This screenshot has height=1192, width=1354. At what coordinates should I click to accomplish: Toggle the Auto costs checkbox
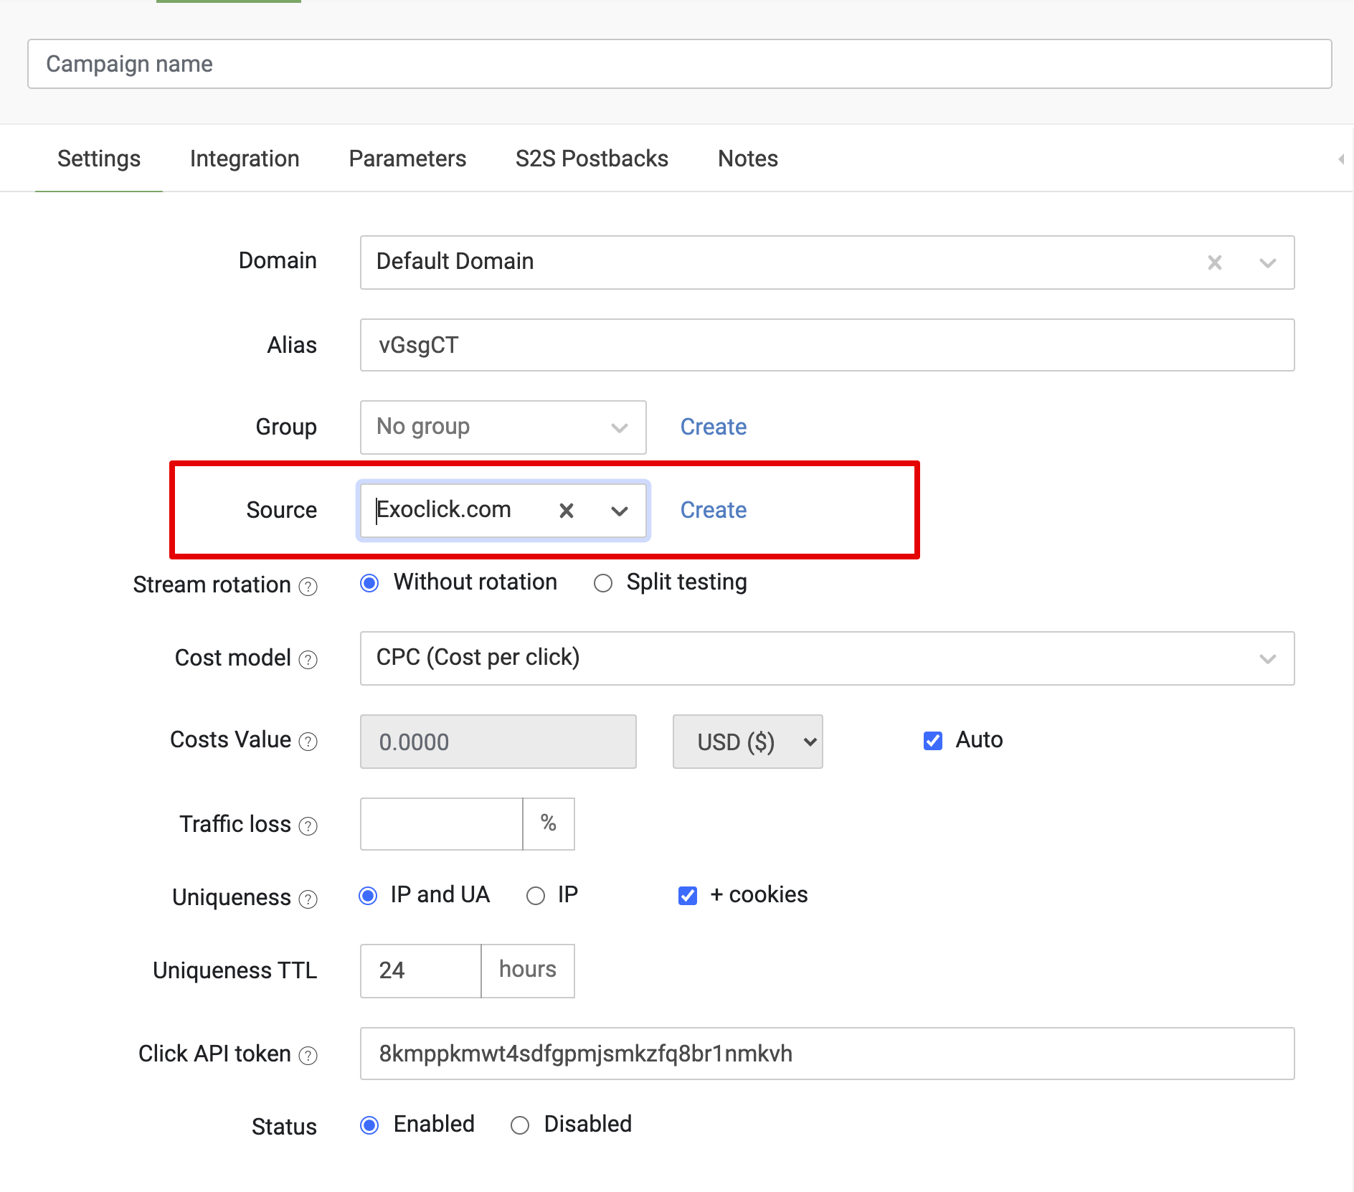coord(933,741)
